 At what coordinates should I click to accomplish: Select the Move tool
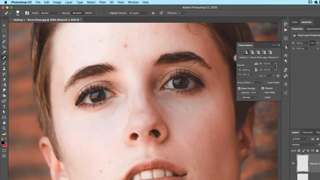(x=4, y=25)
